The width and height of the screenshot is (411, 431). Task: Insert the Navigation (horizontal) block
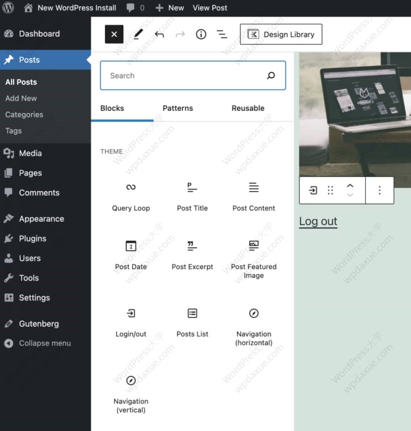[253, 327]
